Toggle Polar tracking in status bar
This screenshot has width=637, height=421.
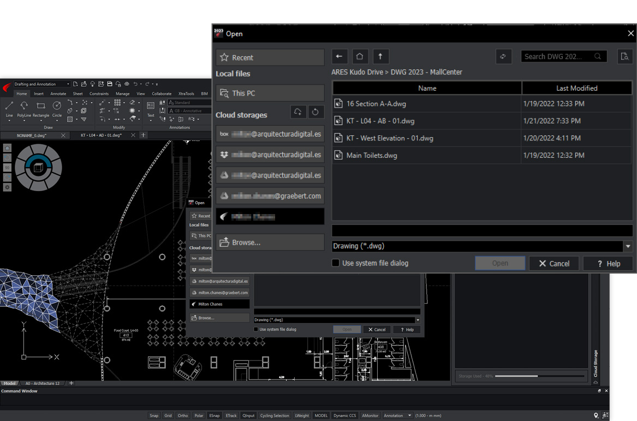coord(199,416)
